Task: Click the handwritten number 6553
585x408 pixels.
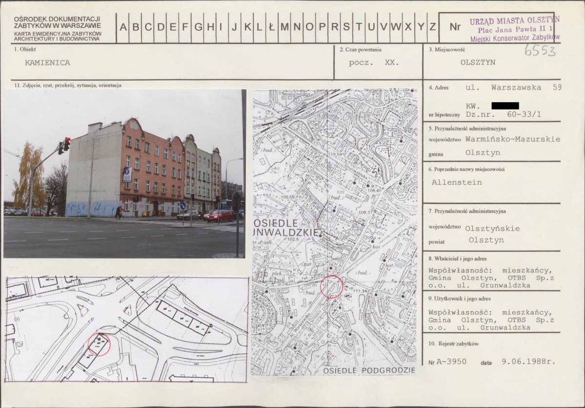Action: point(540,50)
